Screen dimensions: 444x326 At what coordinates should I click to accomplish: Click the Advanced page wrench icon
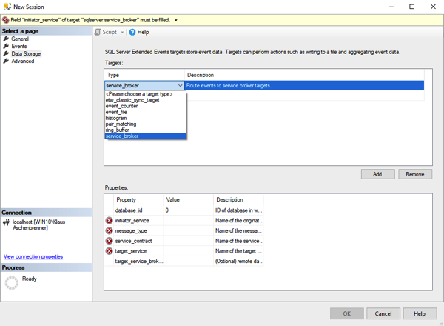pos(6,61)
